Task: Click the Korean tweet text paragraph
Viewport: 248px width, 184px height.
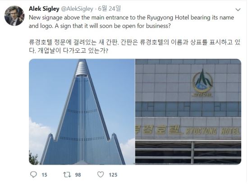Action: point(135,46)
